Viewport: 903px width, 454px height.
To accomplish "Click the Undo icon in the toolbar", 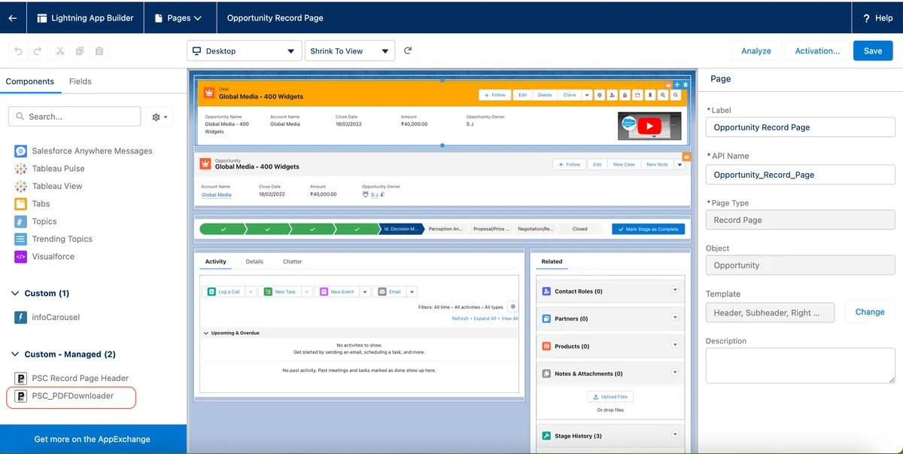I will click(19, 51).
